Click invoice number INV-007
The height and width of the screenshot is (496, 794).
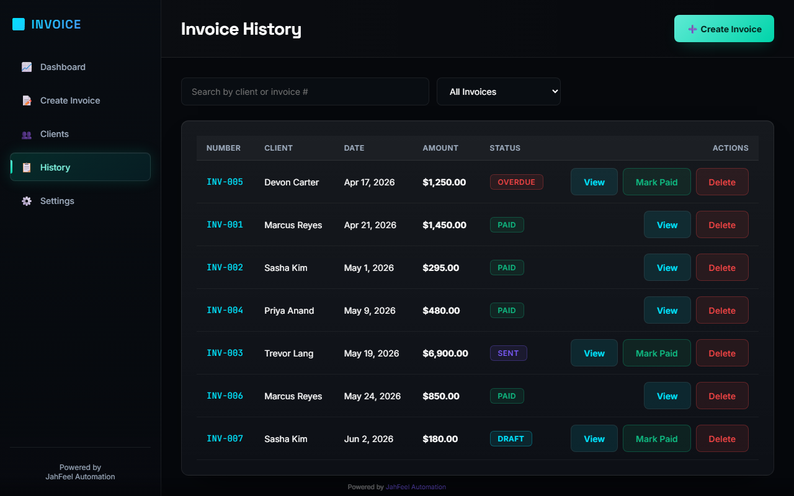225,438
